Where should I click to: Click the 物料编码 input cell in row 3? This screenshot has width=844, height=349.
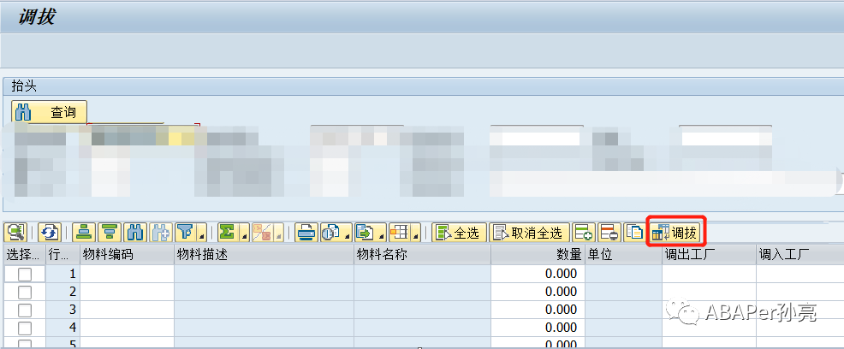click(127, 310)
